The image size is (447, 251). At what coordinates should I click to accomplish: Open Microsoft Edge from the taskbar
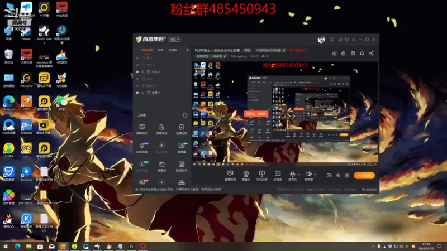17,246
